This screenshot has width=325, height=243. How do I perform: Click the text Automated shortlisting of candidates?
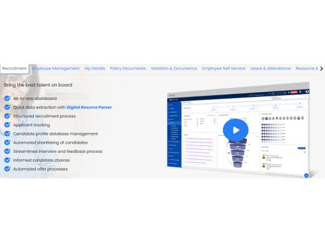51,143
